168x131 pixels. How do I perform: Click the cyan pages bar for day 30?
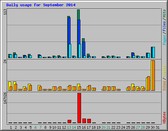(x=154, y=52)
